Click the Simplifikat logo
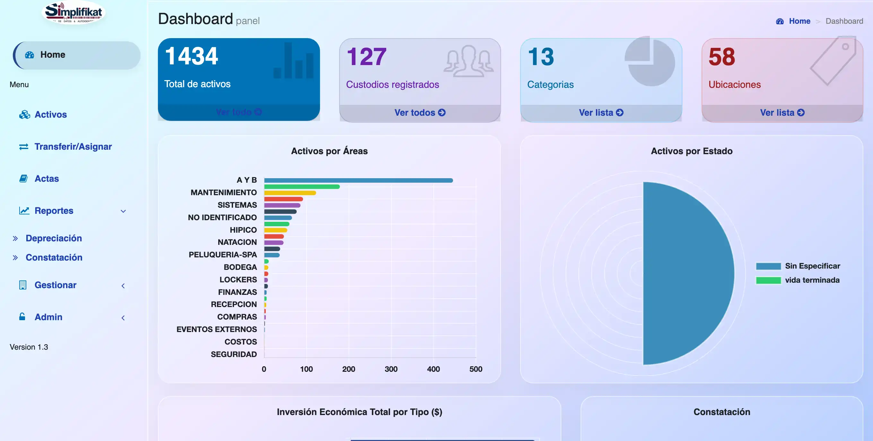 73,12
